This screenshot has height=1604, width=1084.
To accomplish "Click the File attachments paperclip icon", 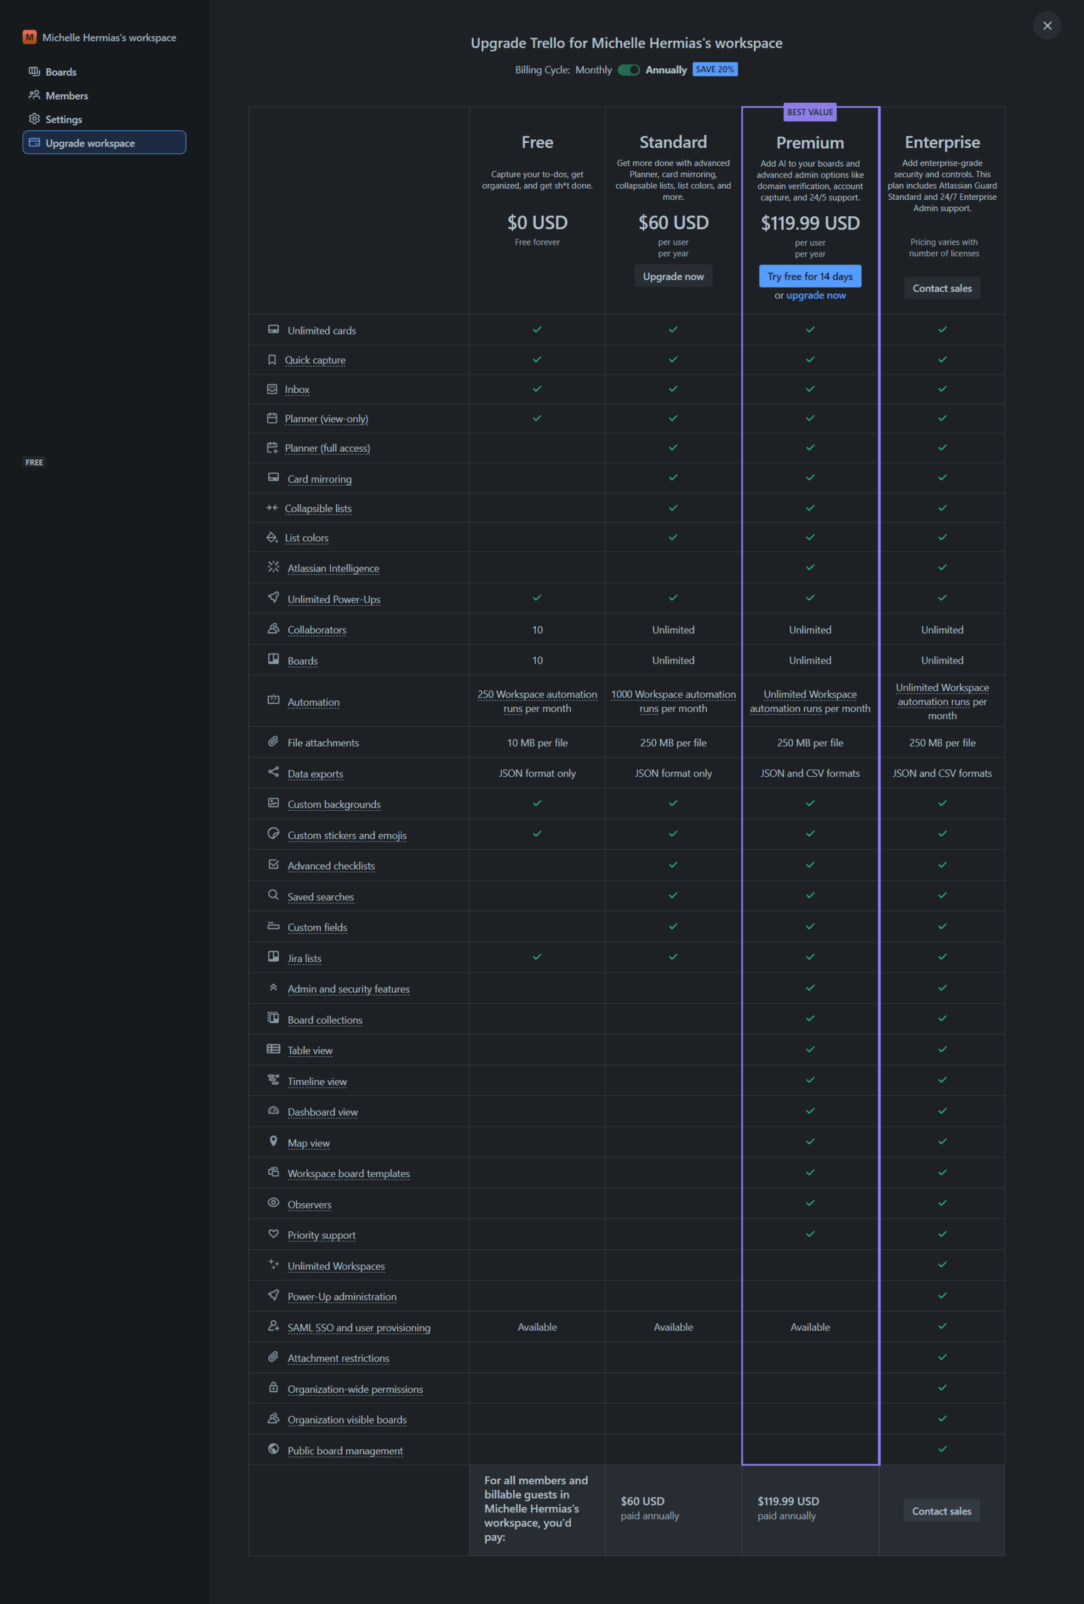I will (x=273, y=742).
